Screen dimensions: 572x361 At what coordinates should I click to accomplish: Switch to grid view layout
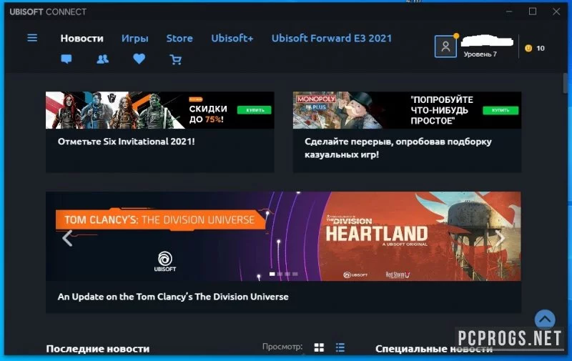(319, 347)
